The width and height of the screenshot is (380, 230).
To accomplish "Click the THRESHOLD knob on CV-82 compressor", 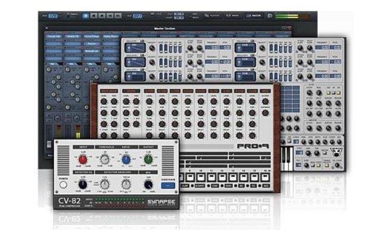I will (x=104, y=160).
